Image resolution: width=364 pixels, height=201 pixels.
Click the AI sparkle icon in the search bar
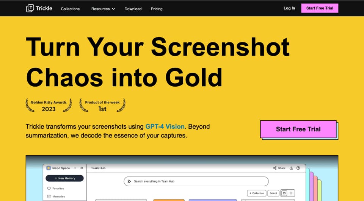[x=129, y=181]
